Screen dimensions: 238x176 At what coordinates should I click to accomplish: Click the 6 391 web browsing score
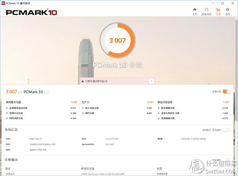tap(73, 118)
